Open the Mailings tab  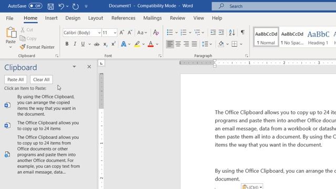153,18
